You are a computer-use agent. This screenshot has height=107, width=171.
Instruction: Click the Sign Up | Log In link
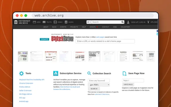(138, 22)
